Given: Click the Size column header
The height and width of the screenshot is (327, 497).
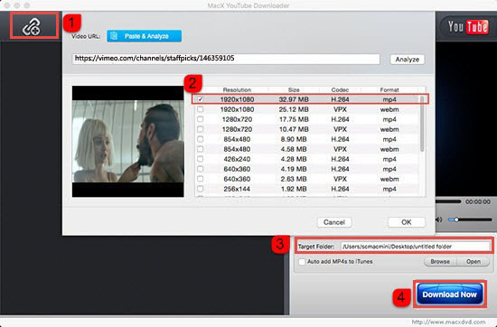Looking at the screenshot, I should [x=294, y=90].
